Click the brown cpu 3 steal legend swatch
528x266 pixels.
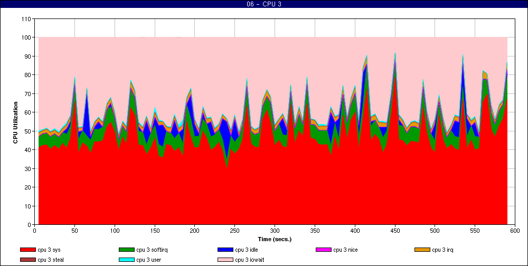(27, 260)
